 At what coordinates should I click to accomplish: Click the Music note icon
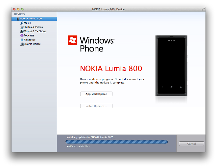(x=22, y=23)
